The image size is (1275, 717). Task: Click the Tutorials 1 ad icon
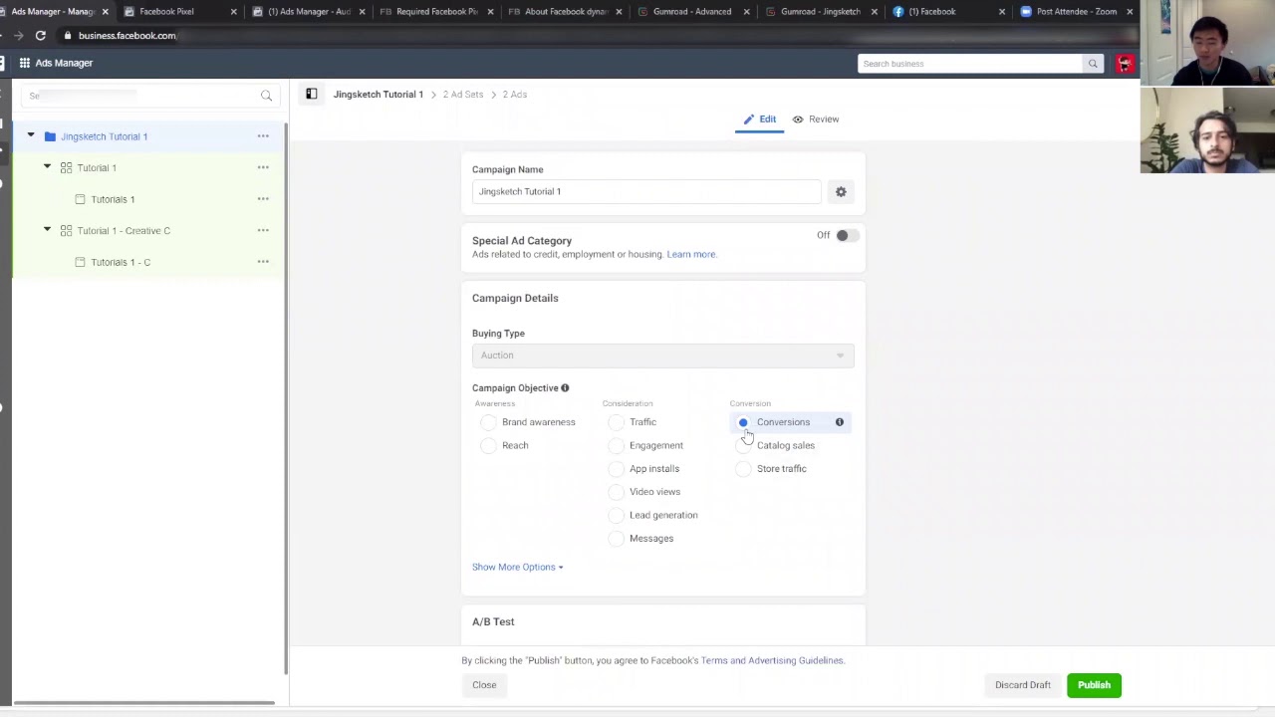click(80, 199)
